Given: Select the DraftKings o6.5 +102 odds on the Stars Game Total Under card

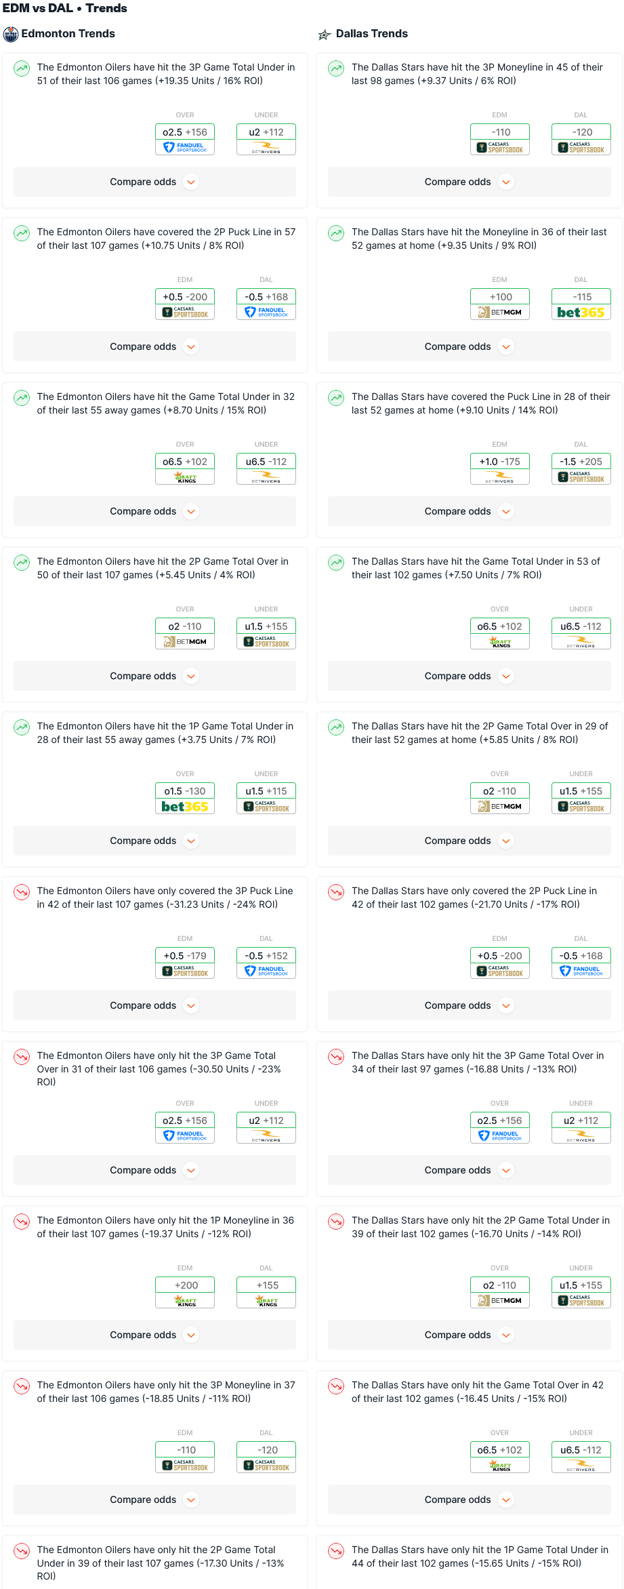Looking at the screenshot, I should pos(500,634).
